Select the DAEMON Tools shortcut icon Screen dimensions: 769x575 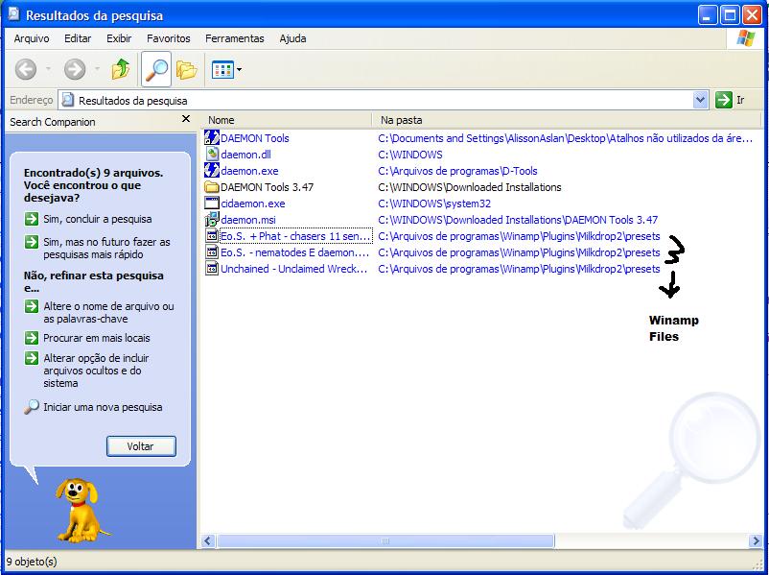(212, 138)
